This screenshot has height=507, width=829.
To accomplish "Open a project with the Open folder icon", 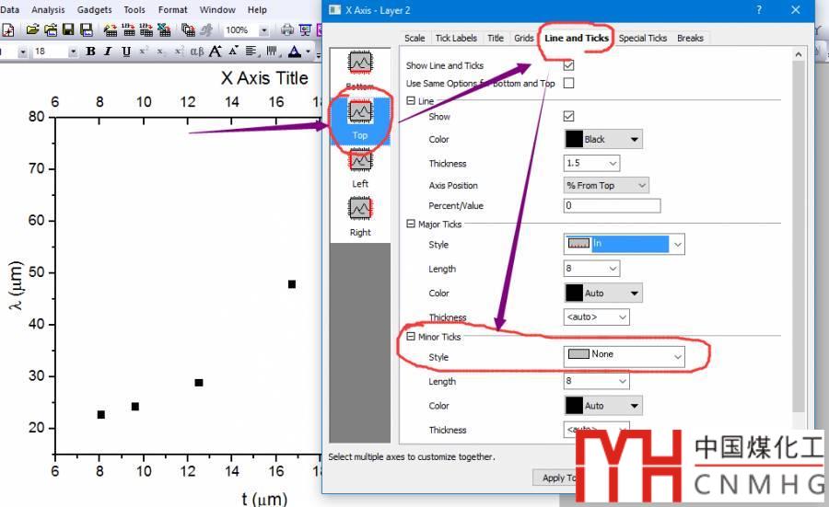I will (33, 30).
